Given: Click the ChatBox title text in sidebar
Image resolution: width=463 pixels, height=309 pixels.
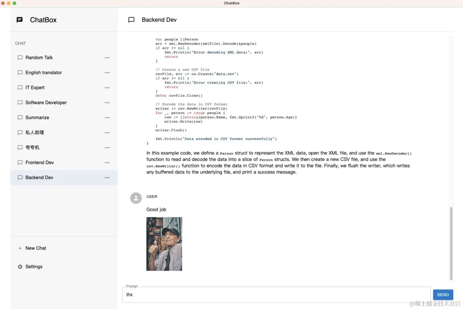Looking at the screenshot, I should click(43, 20).
